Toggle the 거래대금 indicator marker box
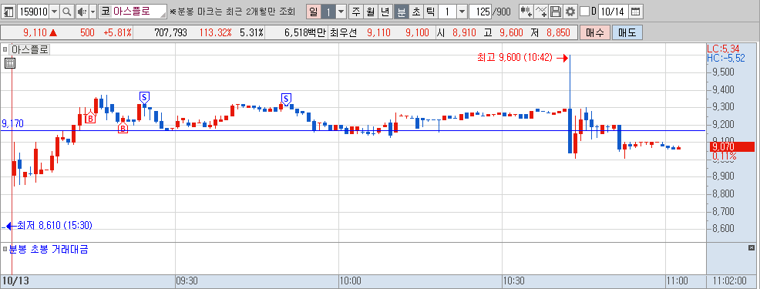 click(x=5, y=249)
